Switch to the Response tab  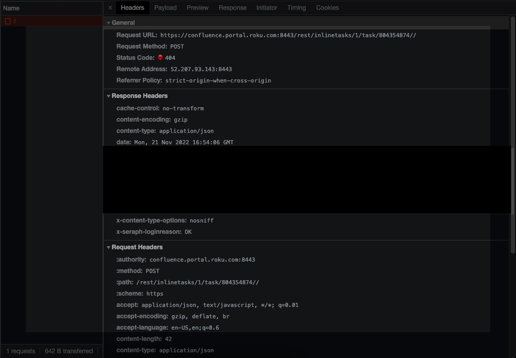point(232,8)
